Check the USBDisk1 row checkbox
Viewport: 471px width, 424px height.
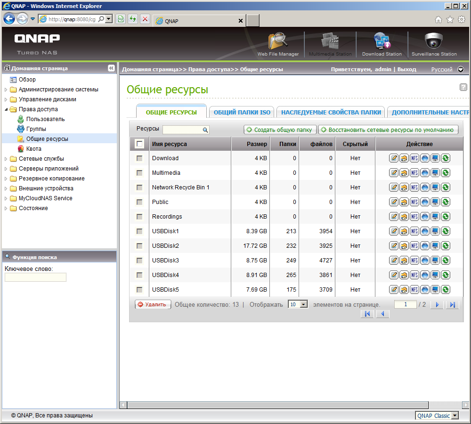[x=139, y=231]
